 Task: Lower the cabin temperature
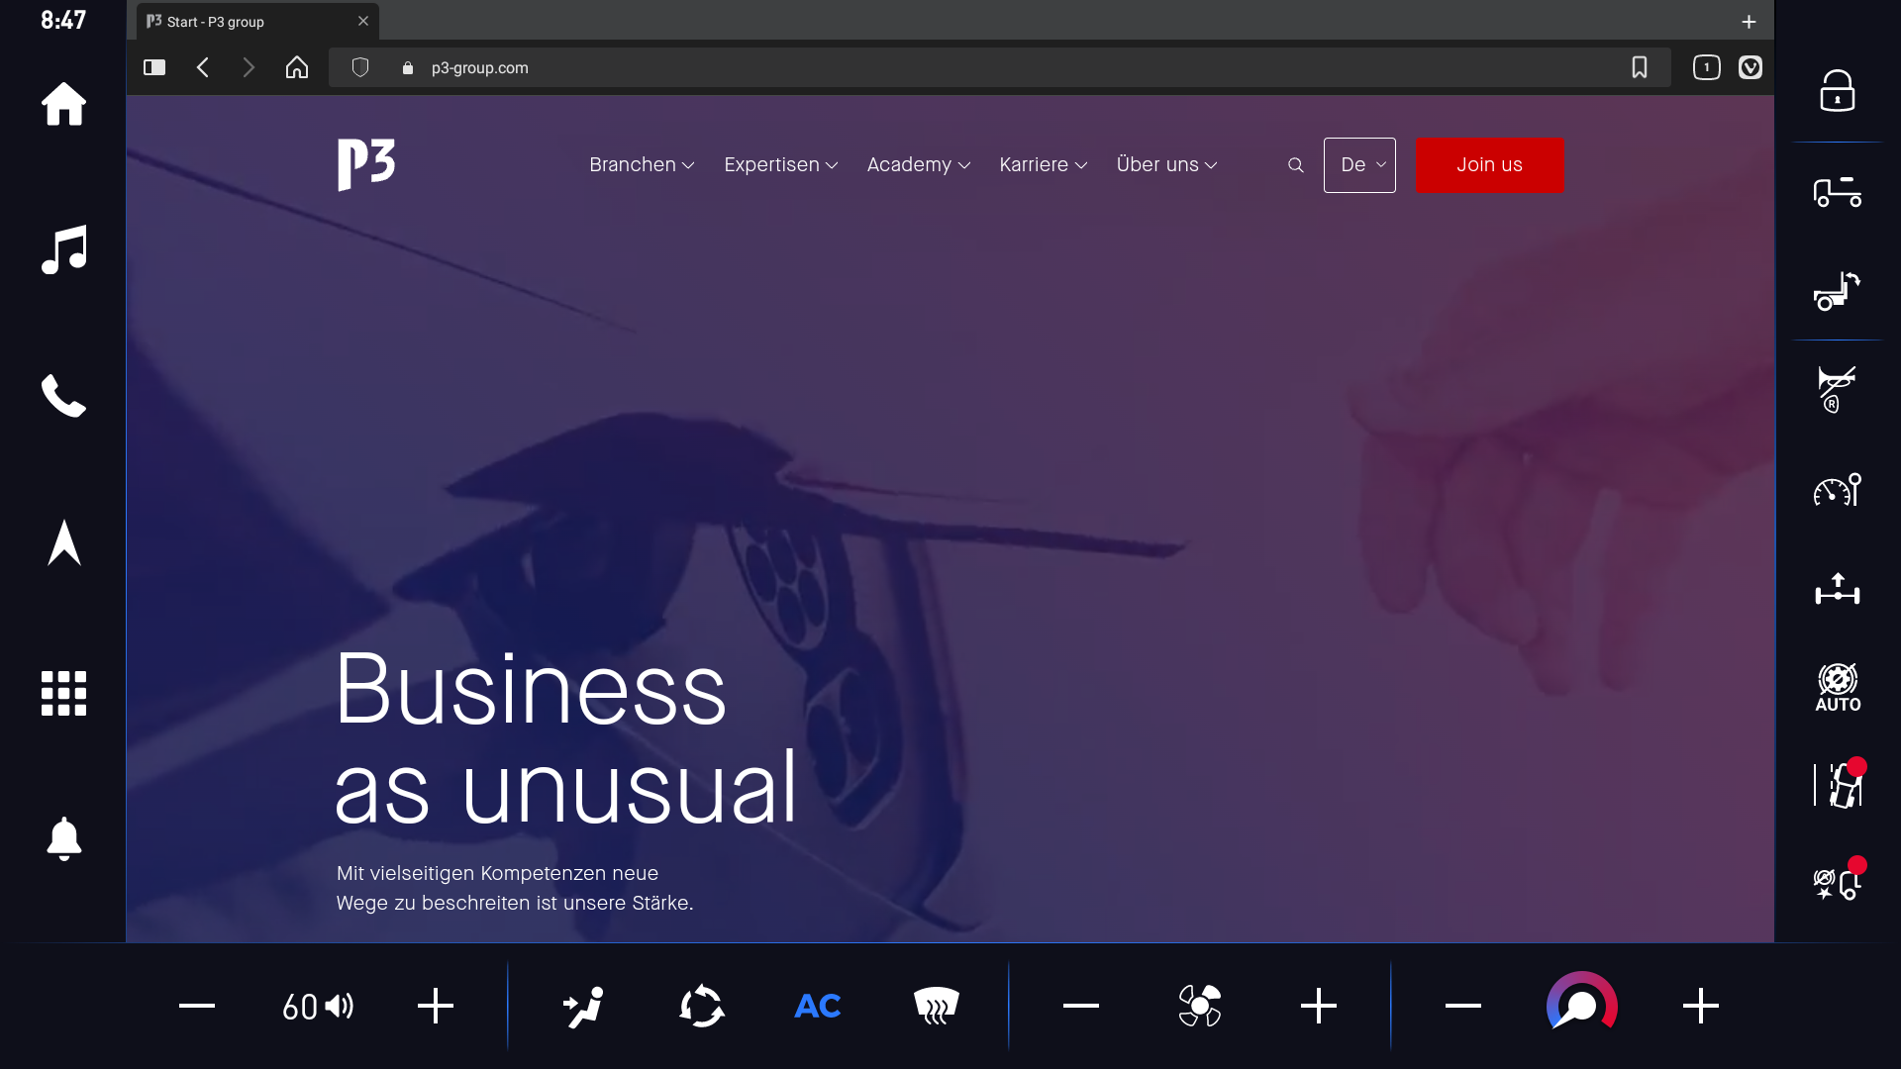(x=1462, y=1006)
